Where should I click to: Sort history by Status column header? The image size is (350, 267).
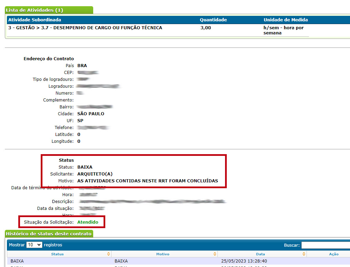click(57, 254)
